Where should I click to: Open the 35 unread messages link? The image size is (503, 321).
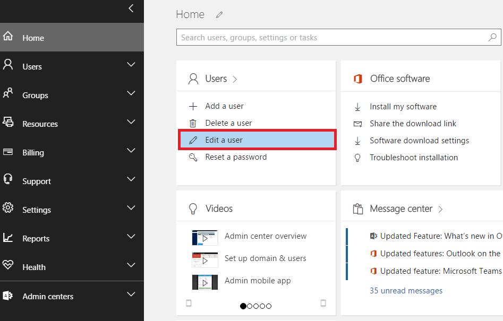click(406, 291)
